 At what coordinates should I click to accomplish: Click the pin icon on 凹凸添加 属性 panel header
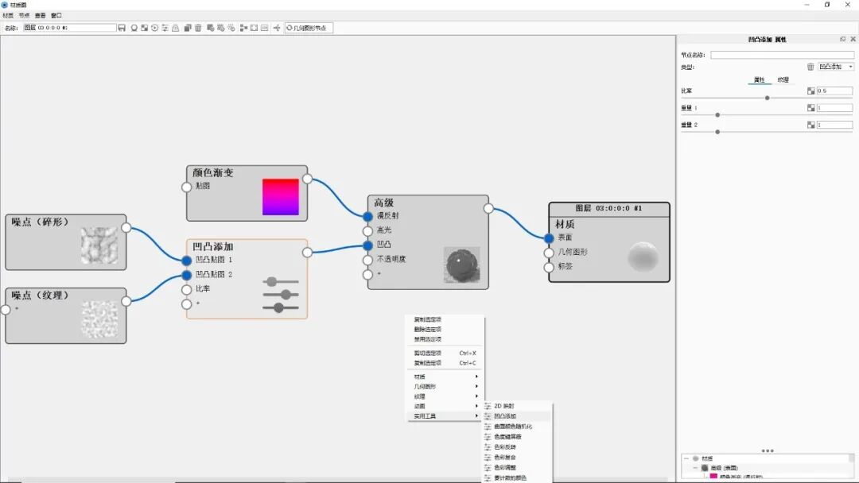[842, 39]
